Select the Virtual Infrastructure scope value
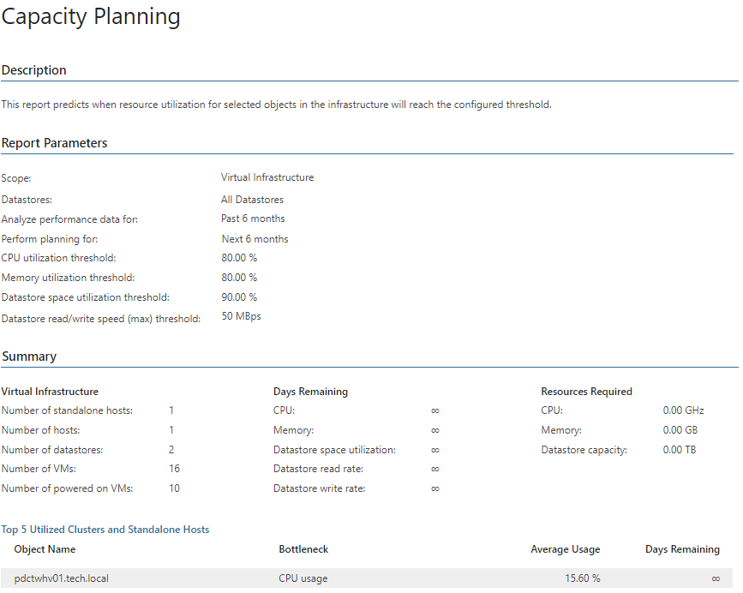This screenshot has height=593, width=743. point(267,177)
